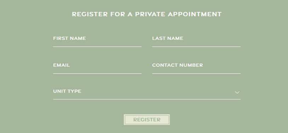The height and width of the screenshot is (133, 288).
Task: Click into the Email field
Action: (97, 67)
